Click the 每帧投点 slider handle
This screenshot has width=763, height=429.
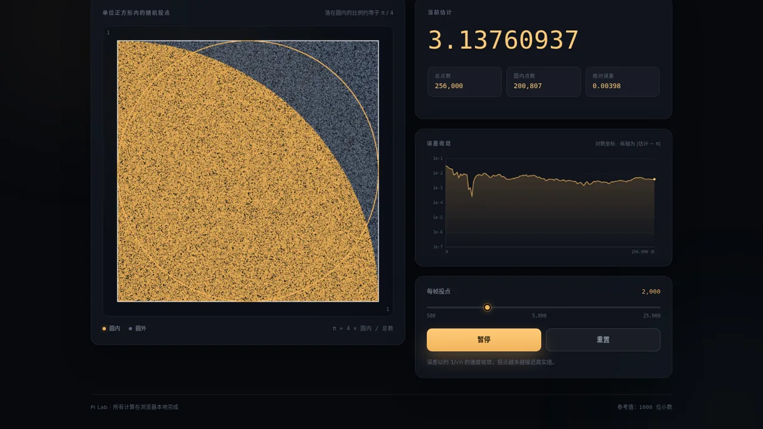tap(487, 307)
